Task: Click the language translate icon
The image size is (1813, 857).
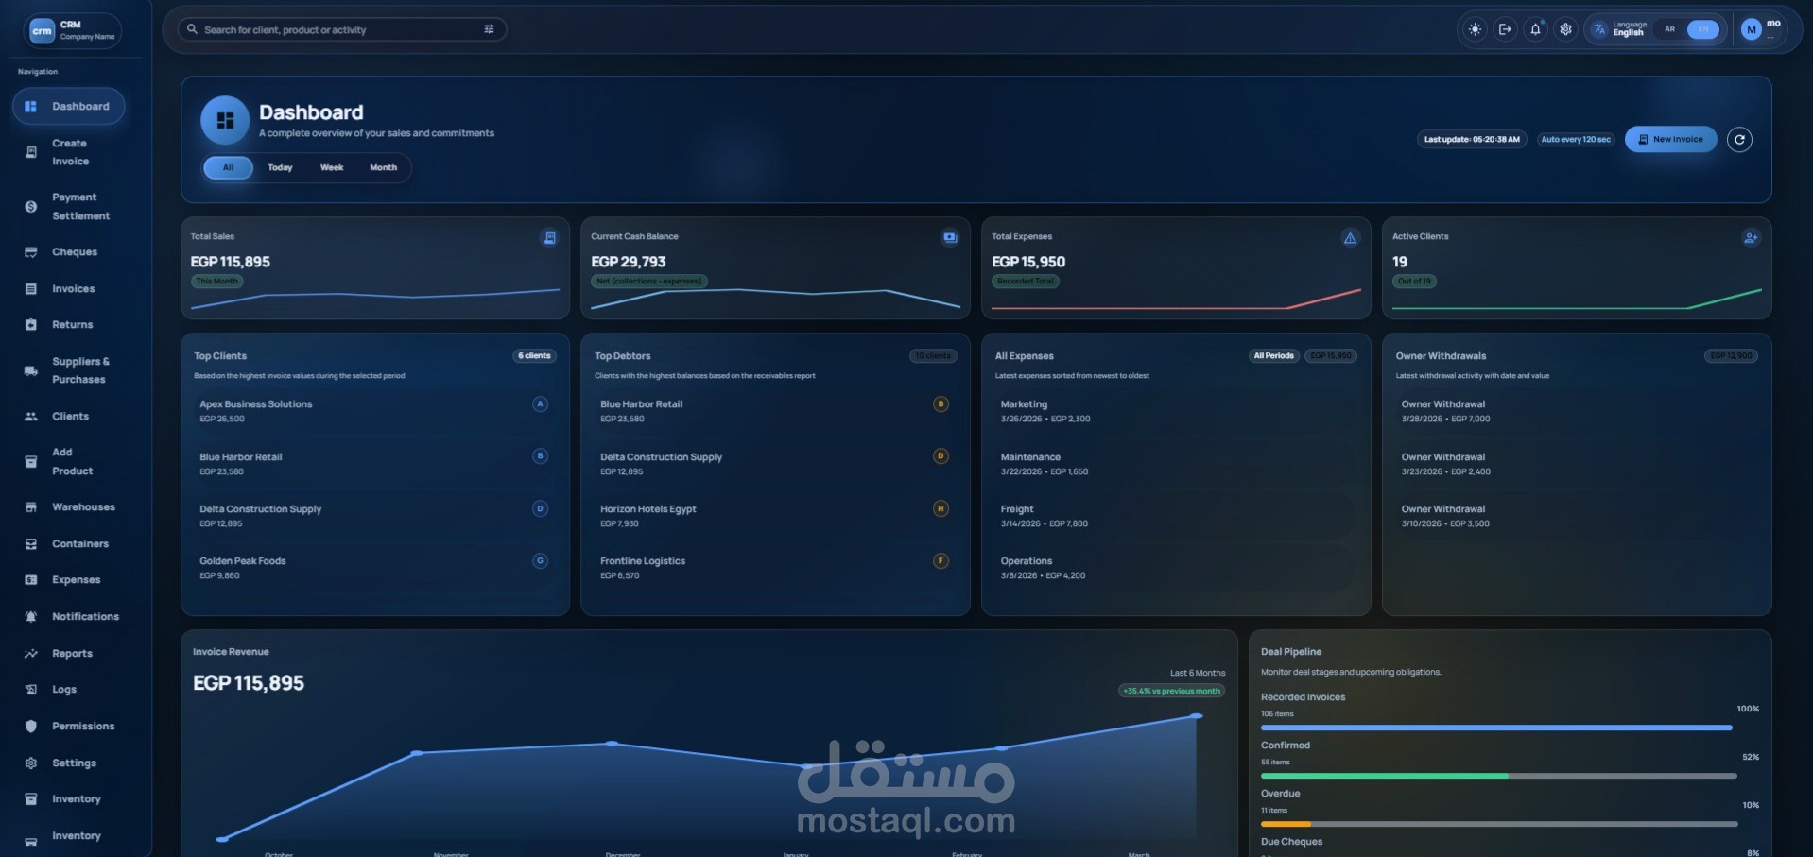Action: (x=1599, y=29)
